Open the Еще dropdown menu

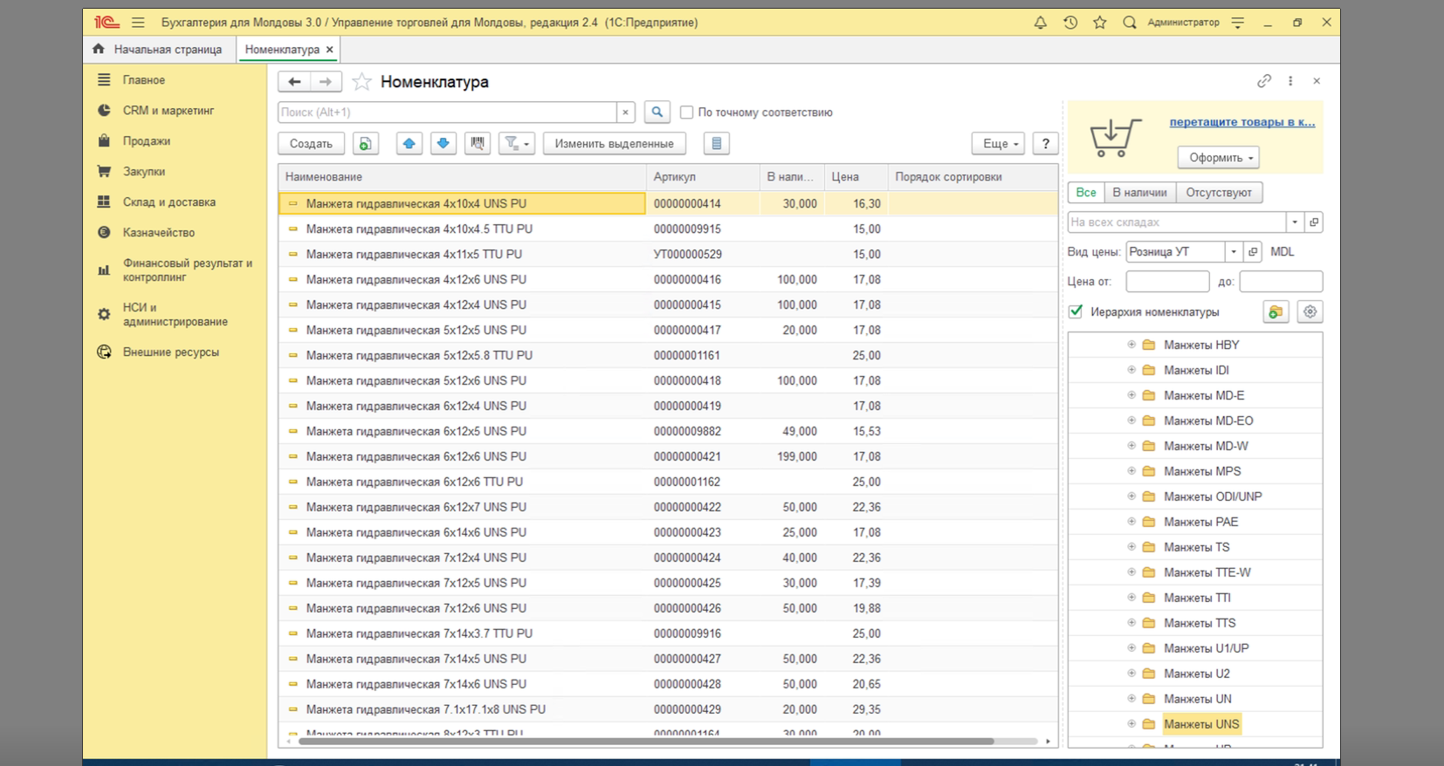point(997,144)
